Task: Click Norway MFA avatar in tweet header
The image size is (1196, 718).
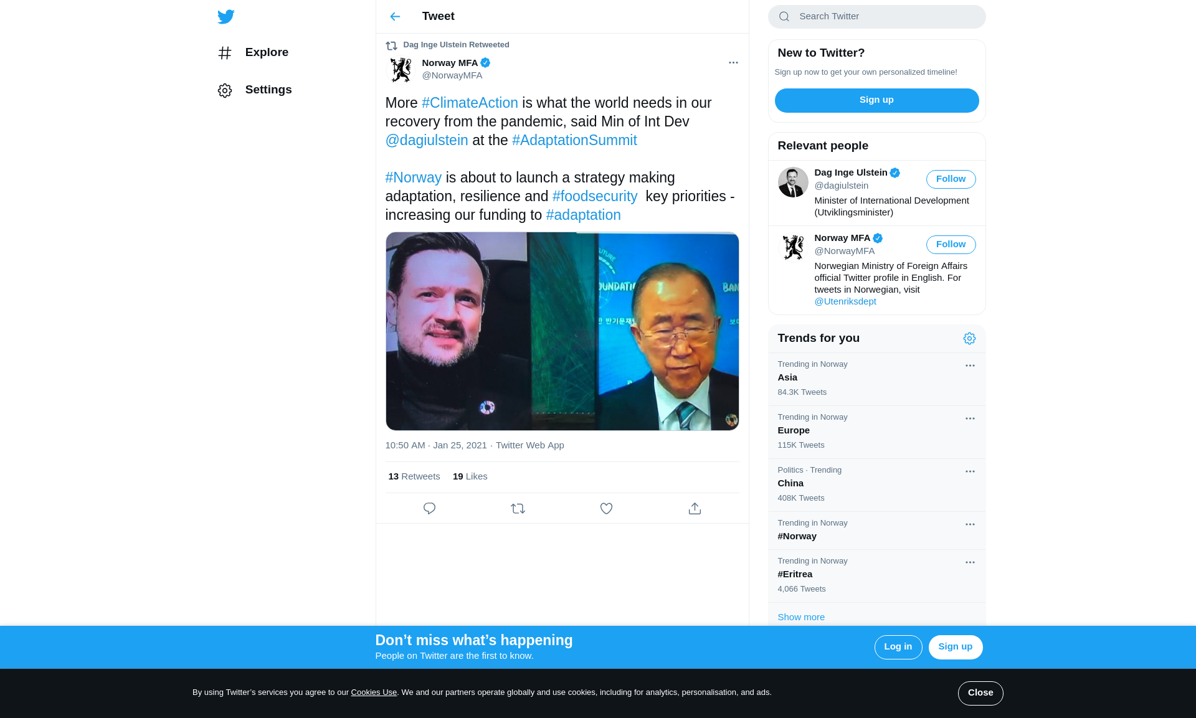Action: [x=401, y=70]
